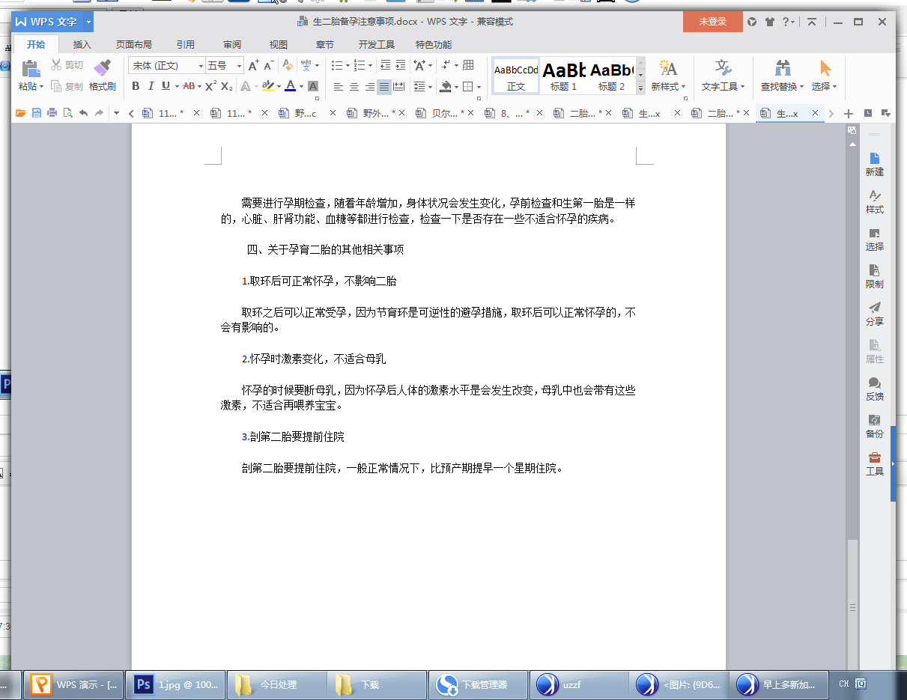Viewport: 907px width, 700px height.
Task: Set align left paragraph alignment
Action: (339, 87)
